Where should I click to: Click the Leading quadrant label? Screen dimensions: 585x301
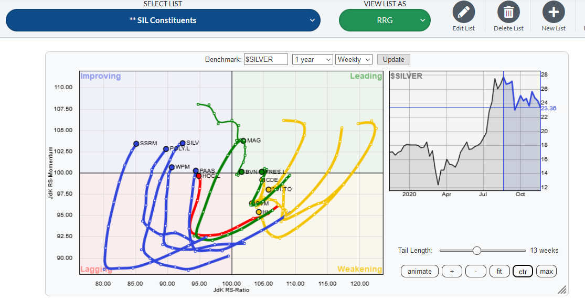366,76
